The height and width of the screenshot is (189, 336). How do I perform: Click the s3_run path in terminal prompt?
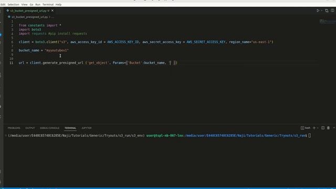pyautogui.click(x=300, y=135)
